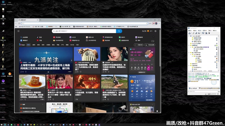Show the next carousel headline
The width and height of the screenshot is (225, 126).
(71, 60)
